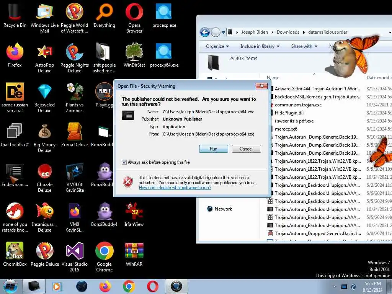The height and width of the screenshot is (294, 392).
Task: Click Cancel in Security Warning dialog
Action: [x=246, y=149]
